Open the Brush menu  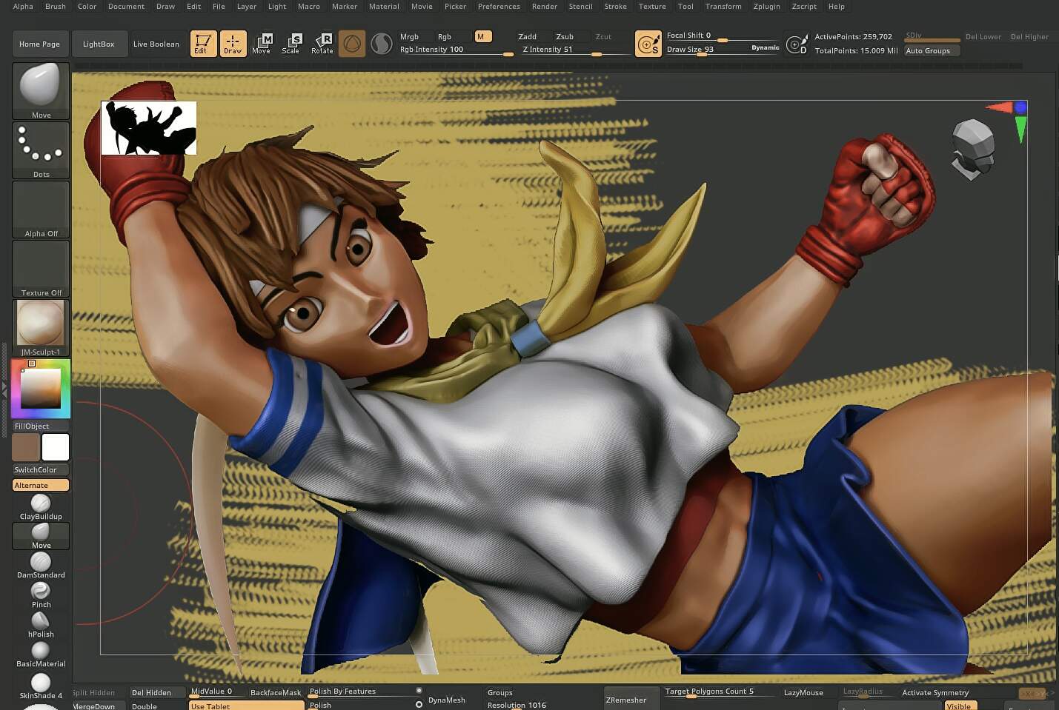pos(56,7)
